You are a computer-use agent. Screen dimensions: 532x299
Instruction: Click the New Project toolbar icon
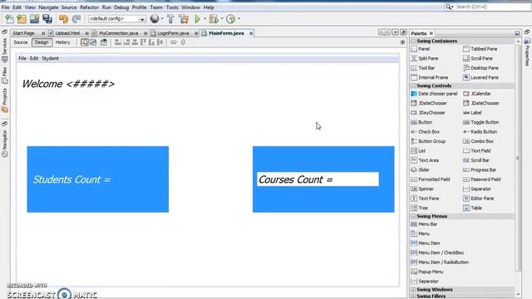pyautogui.click(x=22, y=19)
